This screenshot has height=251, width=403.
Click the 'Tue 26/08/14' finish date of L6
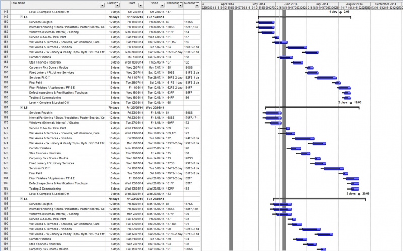pos(155,199)
